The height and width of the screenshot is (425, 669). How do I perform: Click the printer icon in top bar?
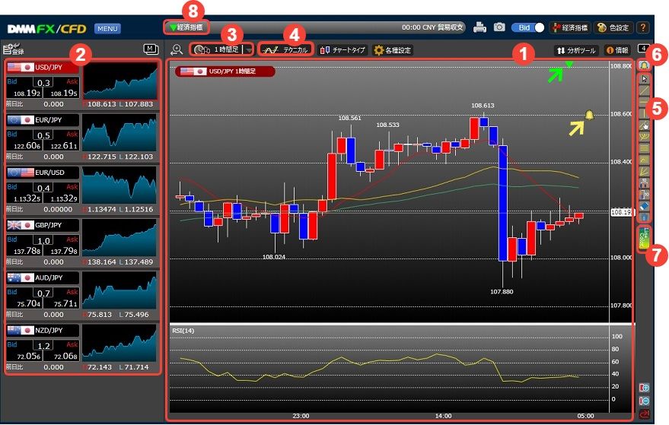[x=479, y=27]
